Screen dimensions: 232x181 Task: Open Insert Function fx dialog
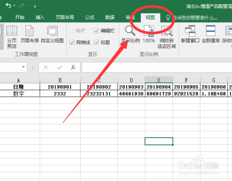[73, 67]
